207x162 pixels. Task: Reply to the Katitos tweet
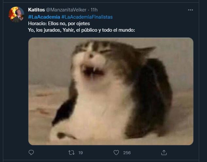pos(31,153)
